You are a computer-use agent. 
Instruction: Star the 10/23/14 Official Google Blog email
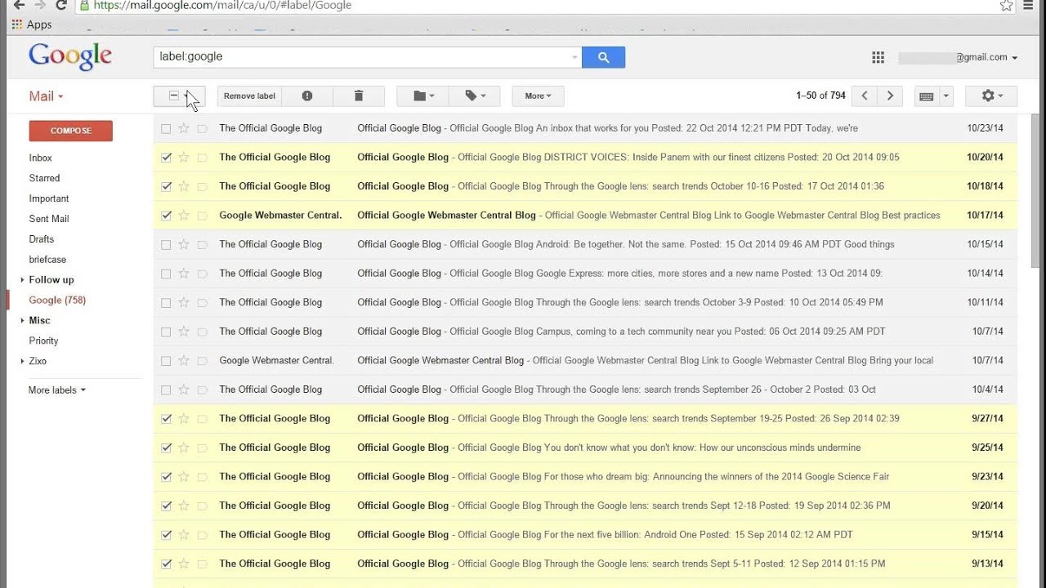pyautogui.click(x=184, y=128)
